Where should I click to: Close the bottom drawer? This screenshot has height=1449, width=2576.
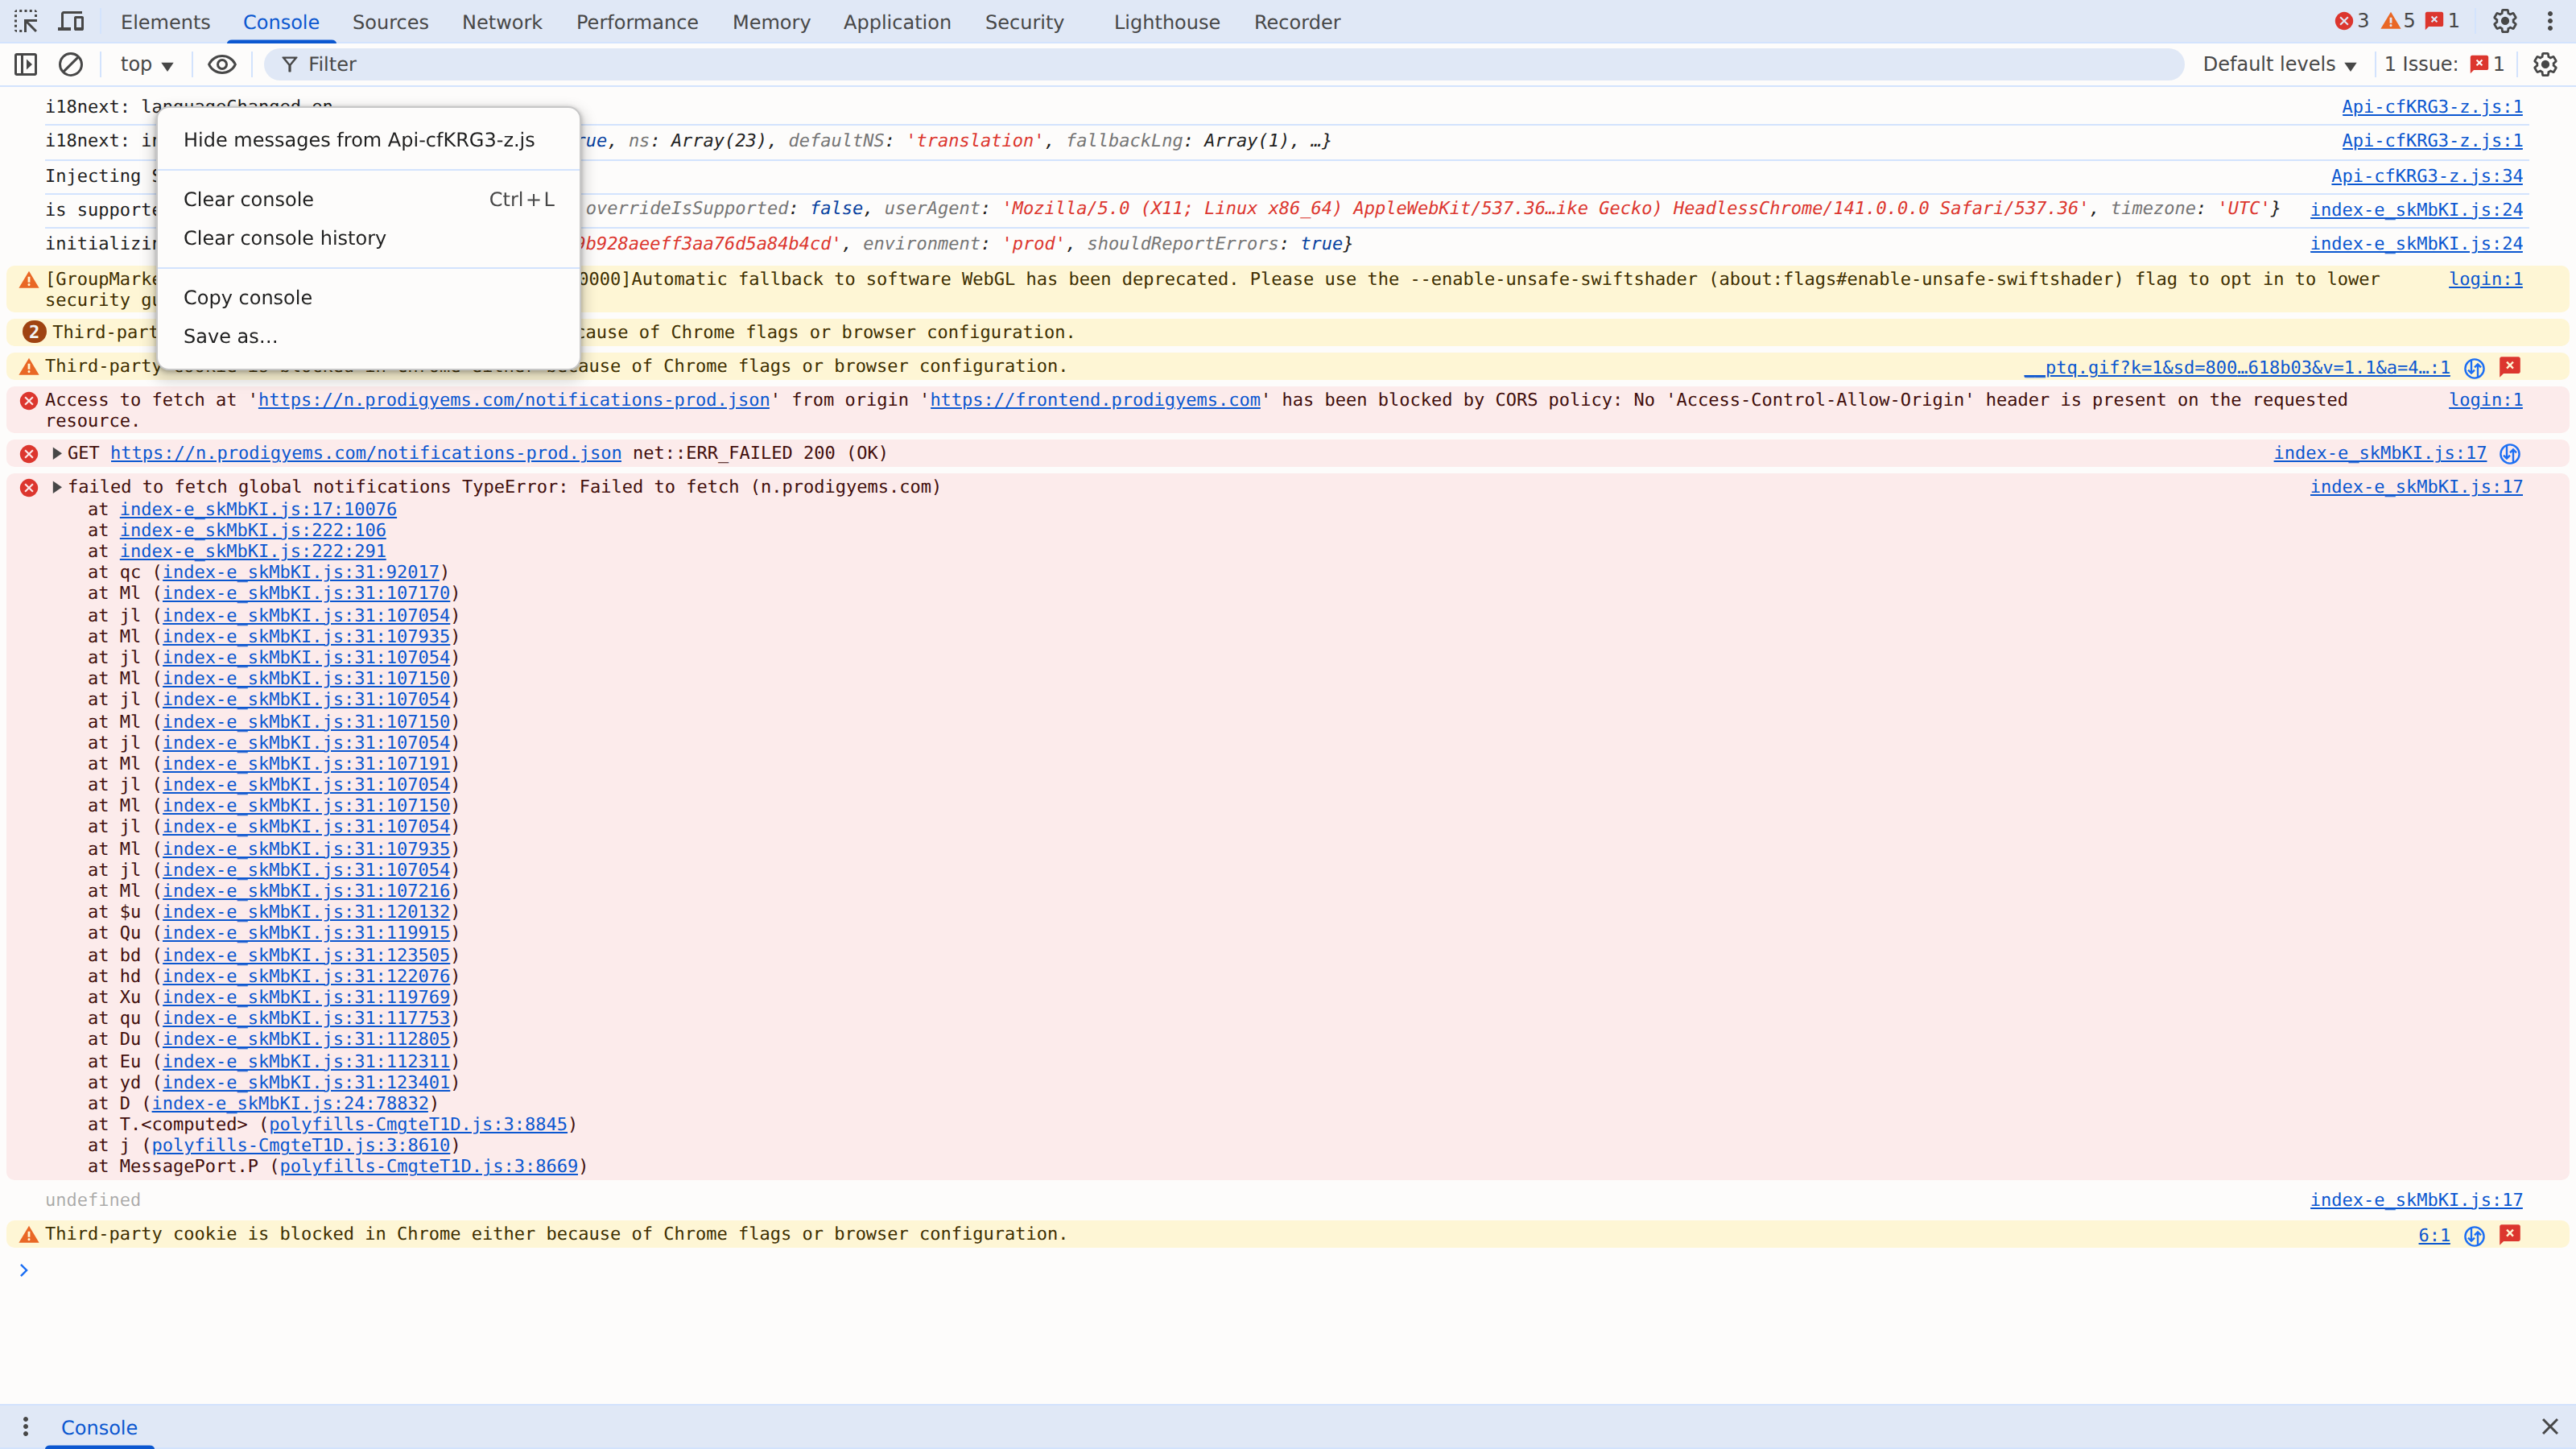2550,1426
